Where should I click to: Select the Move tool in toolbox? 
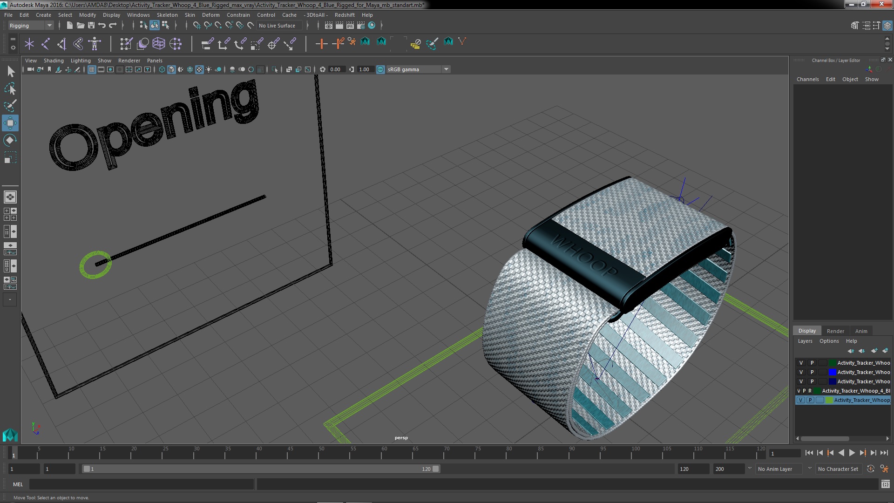10,123
